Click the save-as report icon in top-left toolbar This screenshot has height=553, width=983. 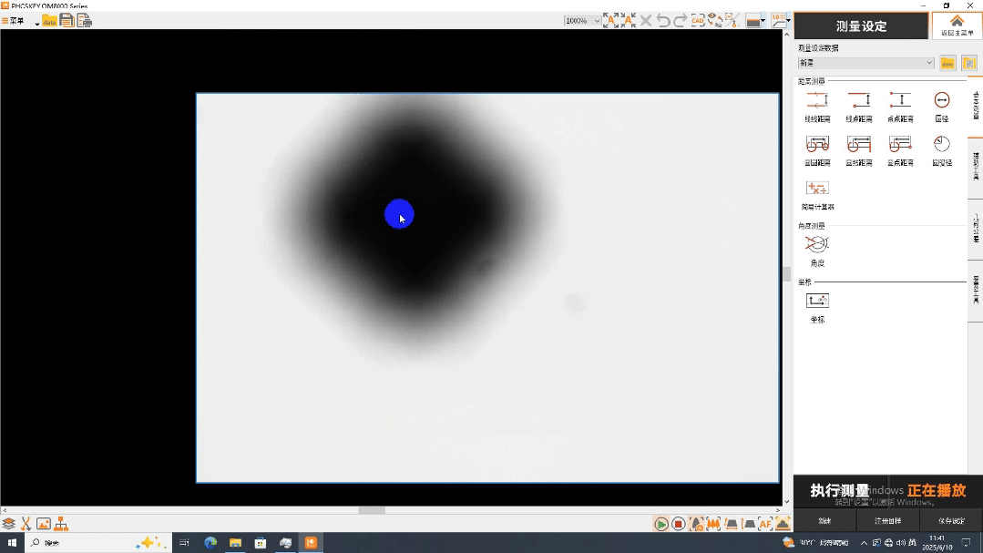tap(84, 21)
